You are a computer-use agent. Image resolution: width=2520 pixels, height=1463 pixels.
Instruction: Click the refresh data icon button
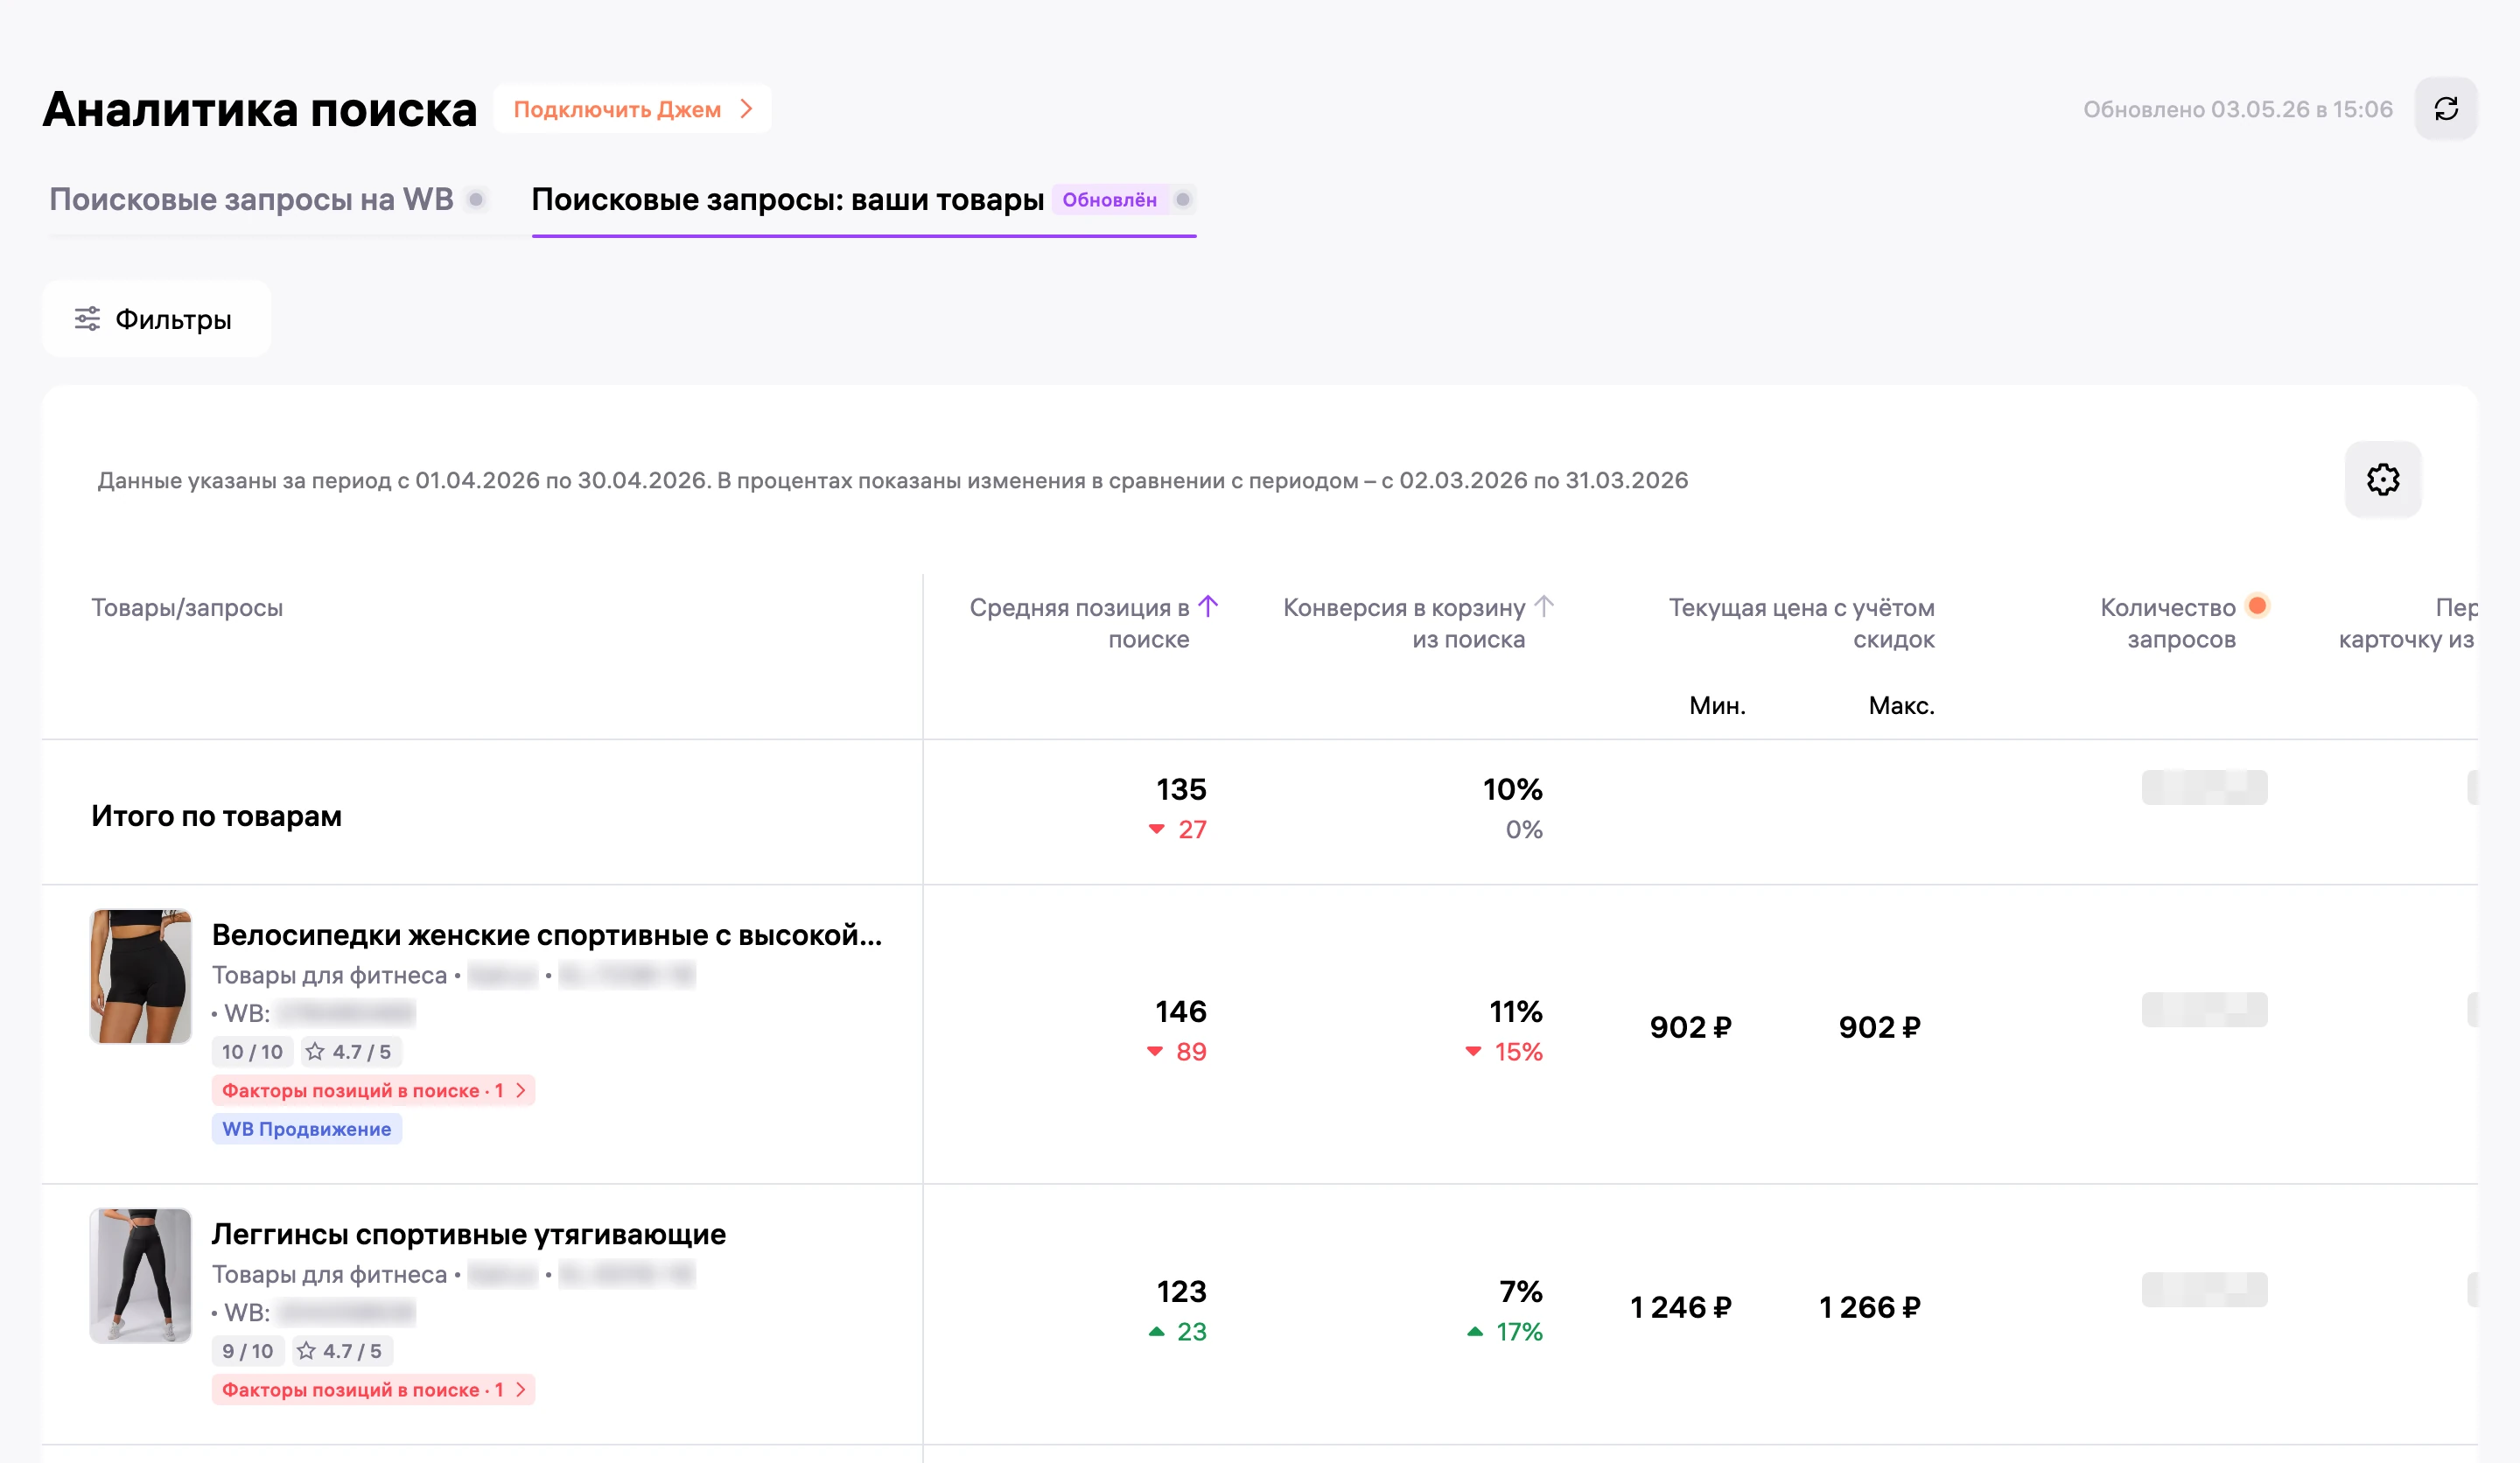(x=2445, y=109)
